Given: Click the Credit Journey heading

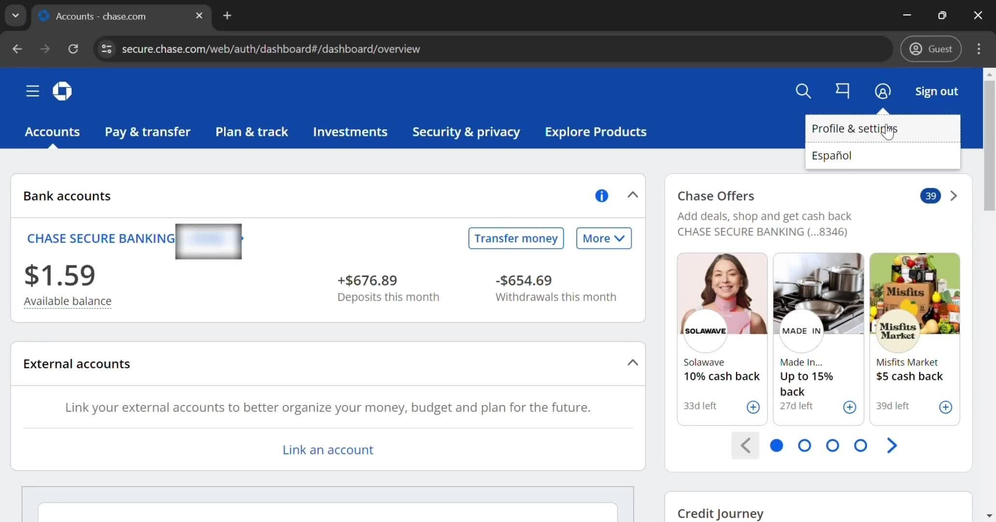Looking at the screenshot, I should pos(720,513).
